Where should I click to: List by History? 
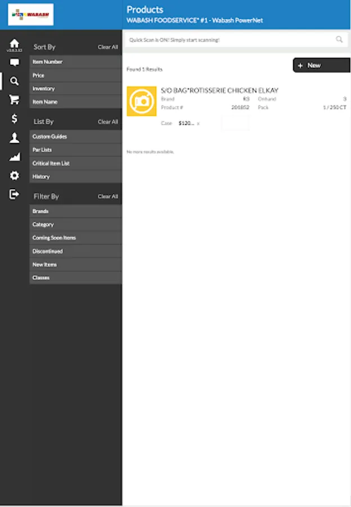[x=75, y=176]
